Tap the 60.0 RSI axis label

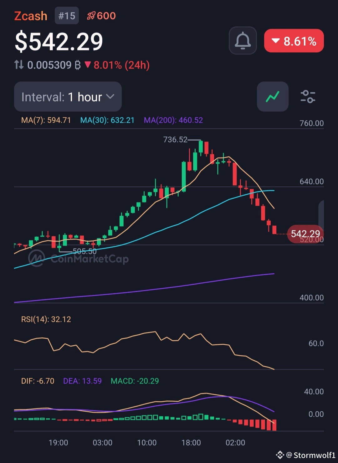316,343
